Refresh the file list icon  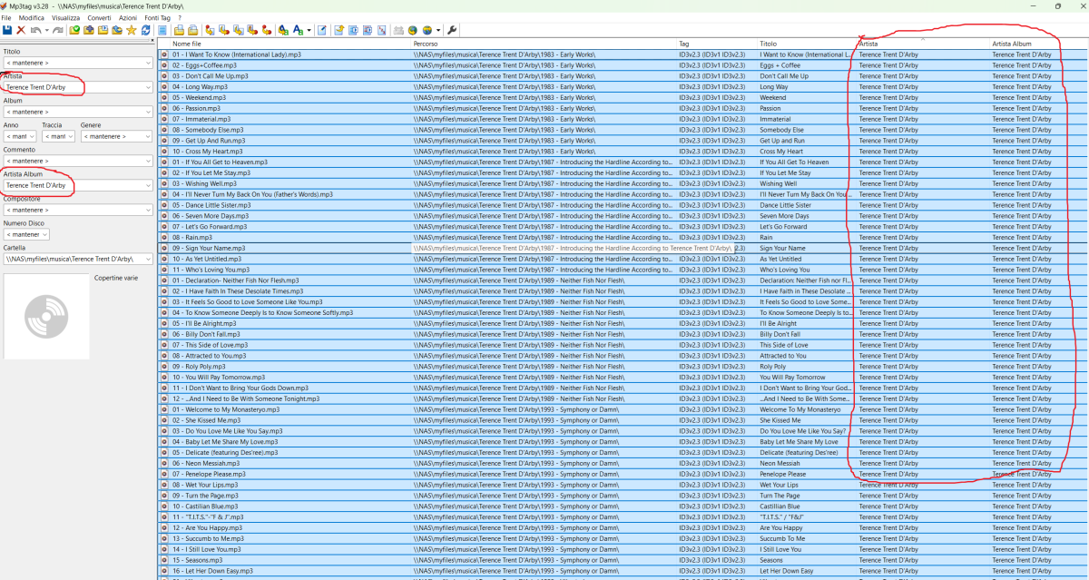pyautogui.click(x=145, y=30)
